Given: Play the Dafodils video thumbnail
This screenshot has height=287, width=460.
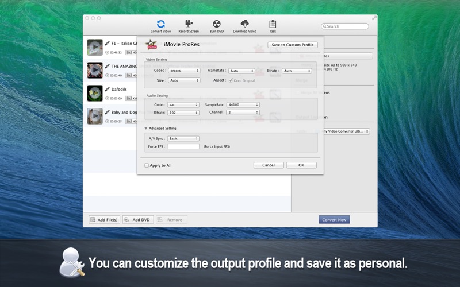Looking at the screenshot, I should [95, 93].
